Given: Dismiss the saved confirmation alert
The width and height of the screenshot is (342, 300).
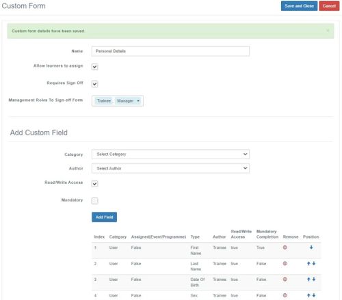Looking at the screenshot, I should (328, 31).
